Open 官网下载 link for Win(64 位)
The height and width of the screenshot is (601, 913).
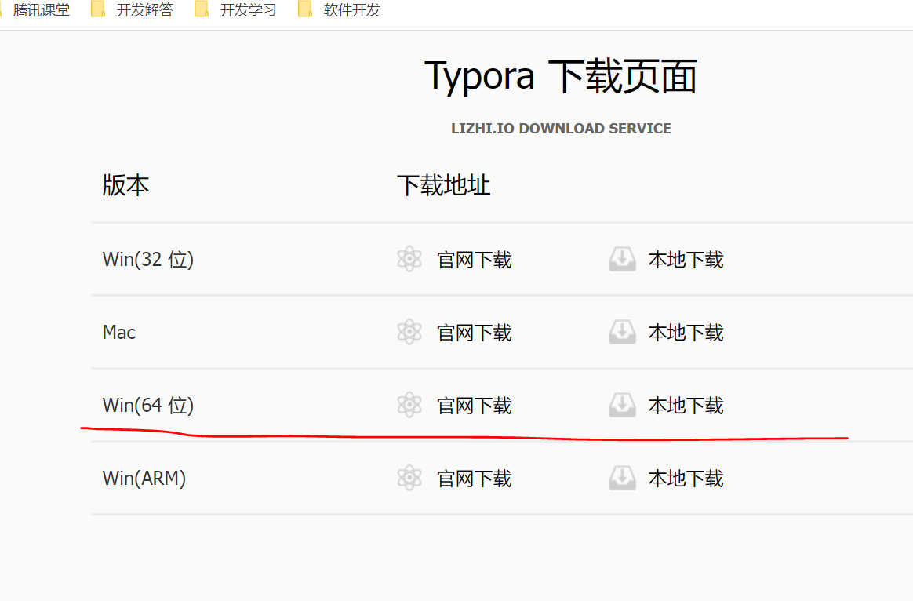[x=475, y=406]
